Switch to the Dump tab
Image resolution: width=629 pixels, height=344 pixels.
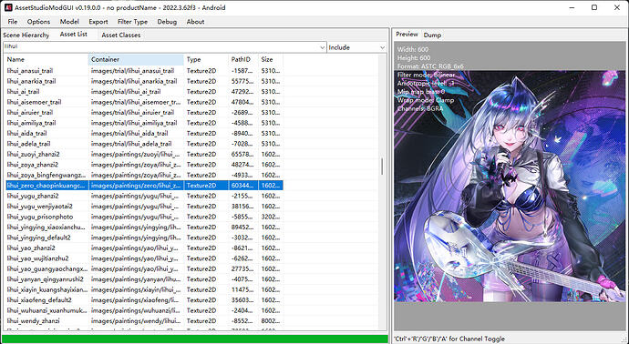tap(432, 35)
